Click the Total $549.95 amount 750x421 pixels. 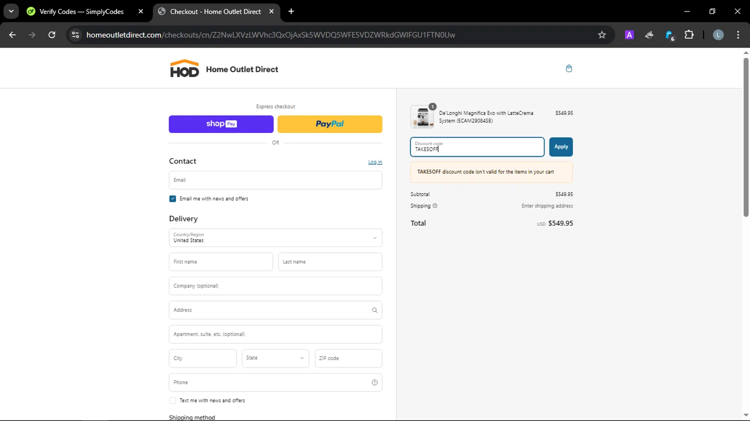560,223
